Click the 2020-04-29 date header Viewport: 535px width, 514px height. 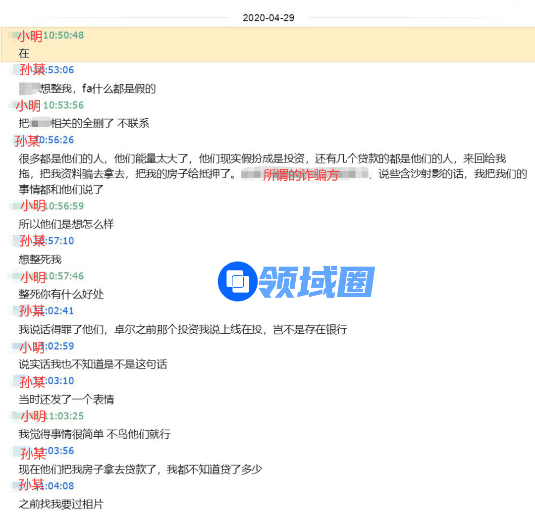click(268, 18)
